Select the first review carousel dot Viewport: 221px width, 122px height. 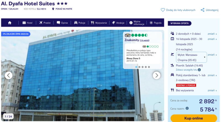[136, 67]
